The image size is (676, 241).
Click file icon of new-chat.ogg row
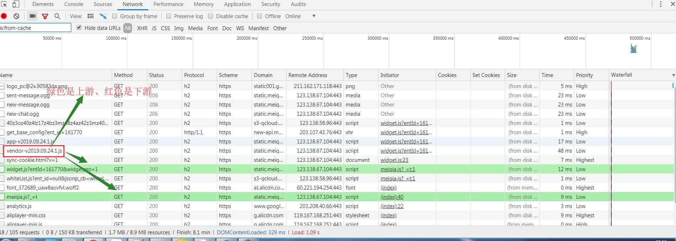pyautogui.click(x=2, y=114)
